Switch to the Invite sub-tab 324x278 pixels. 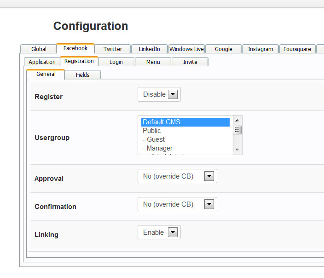click(190, 62)
